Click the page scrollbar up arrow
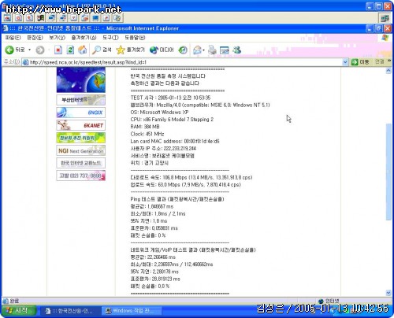394x318 pixels. tap(388, 71)
